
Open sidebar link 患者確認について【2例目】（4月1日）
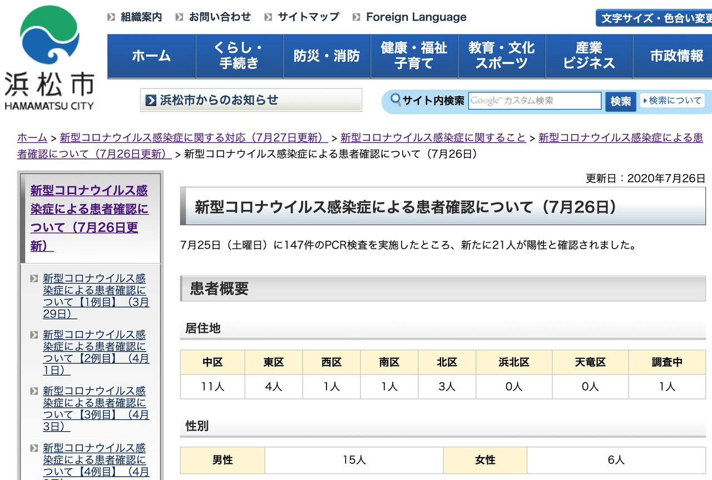96,353
